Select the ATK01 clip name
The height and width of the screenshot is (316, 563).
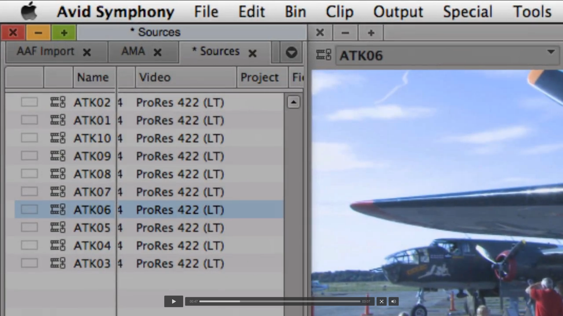92,121
